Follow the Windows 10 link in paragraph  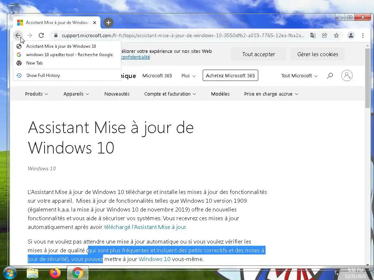154,259
